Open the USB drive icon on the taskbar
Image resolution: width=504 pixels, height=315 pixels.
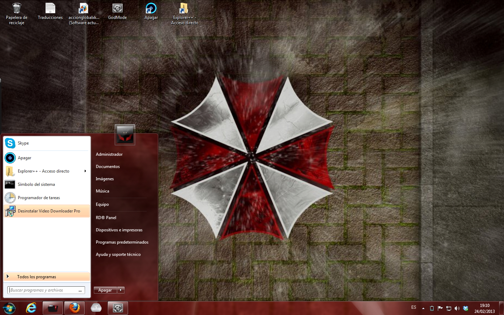pyautogui.click(x=96, y=308)
